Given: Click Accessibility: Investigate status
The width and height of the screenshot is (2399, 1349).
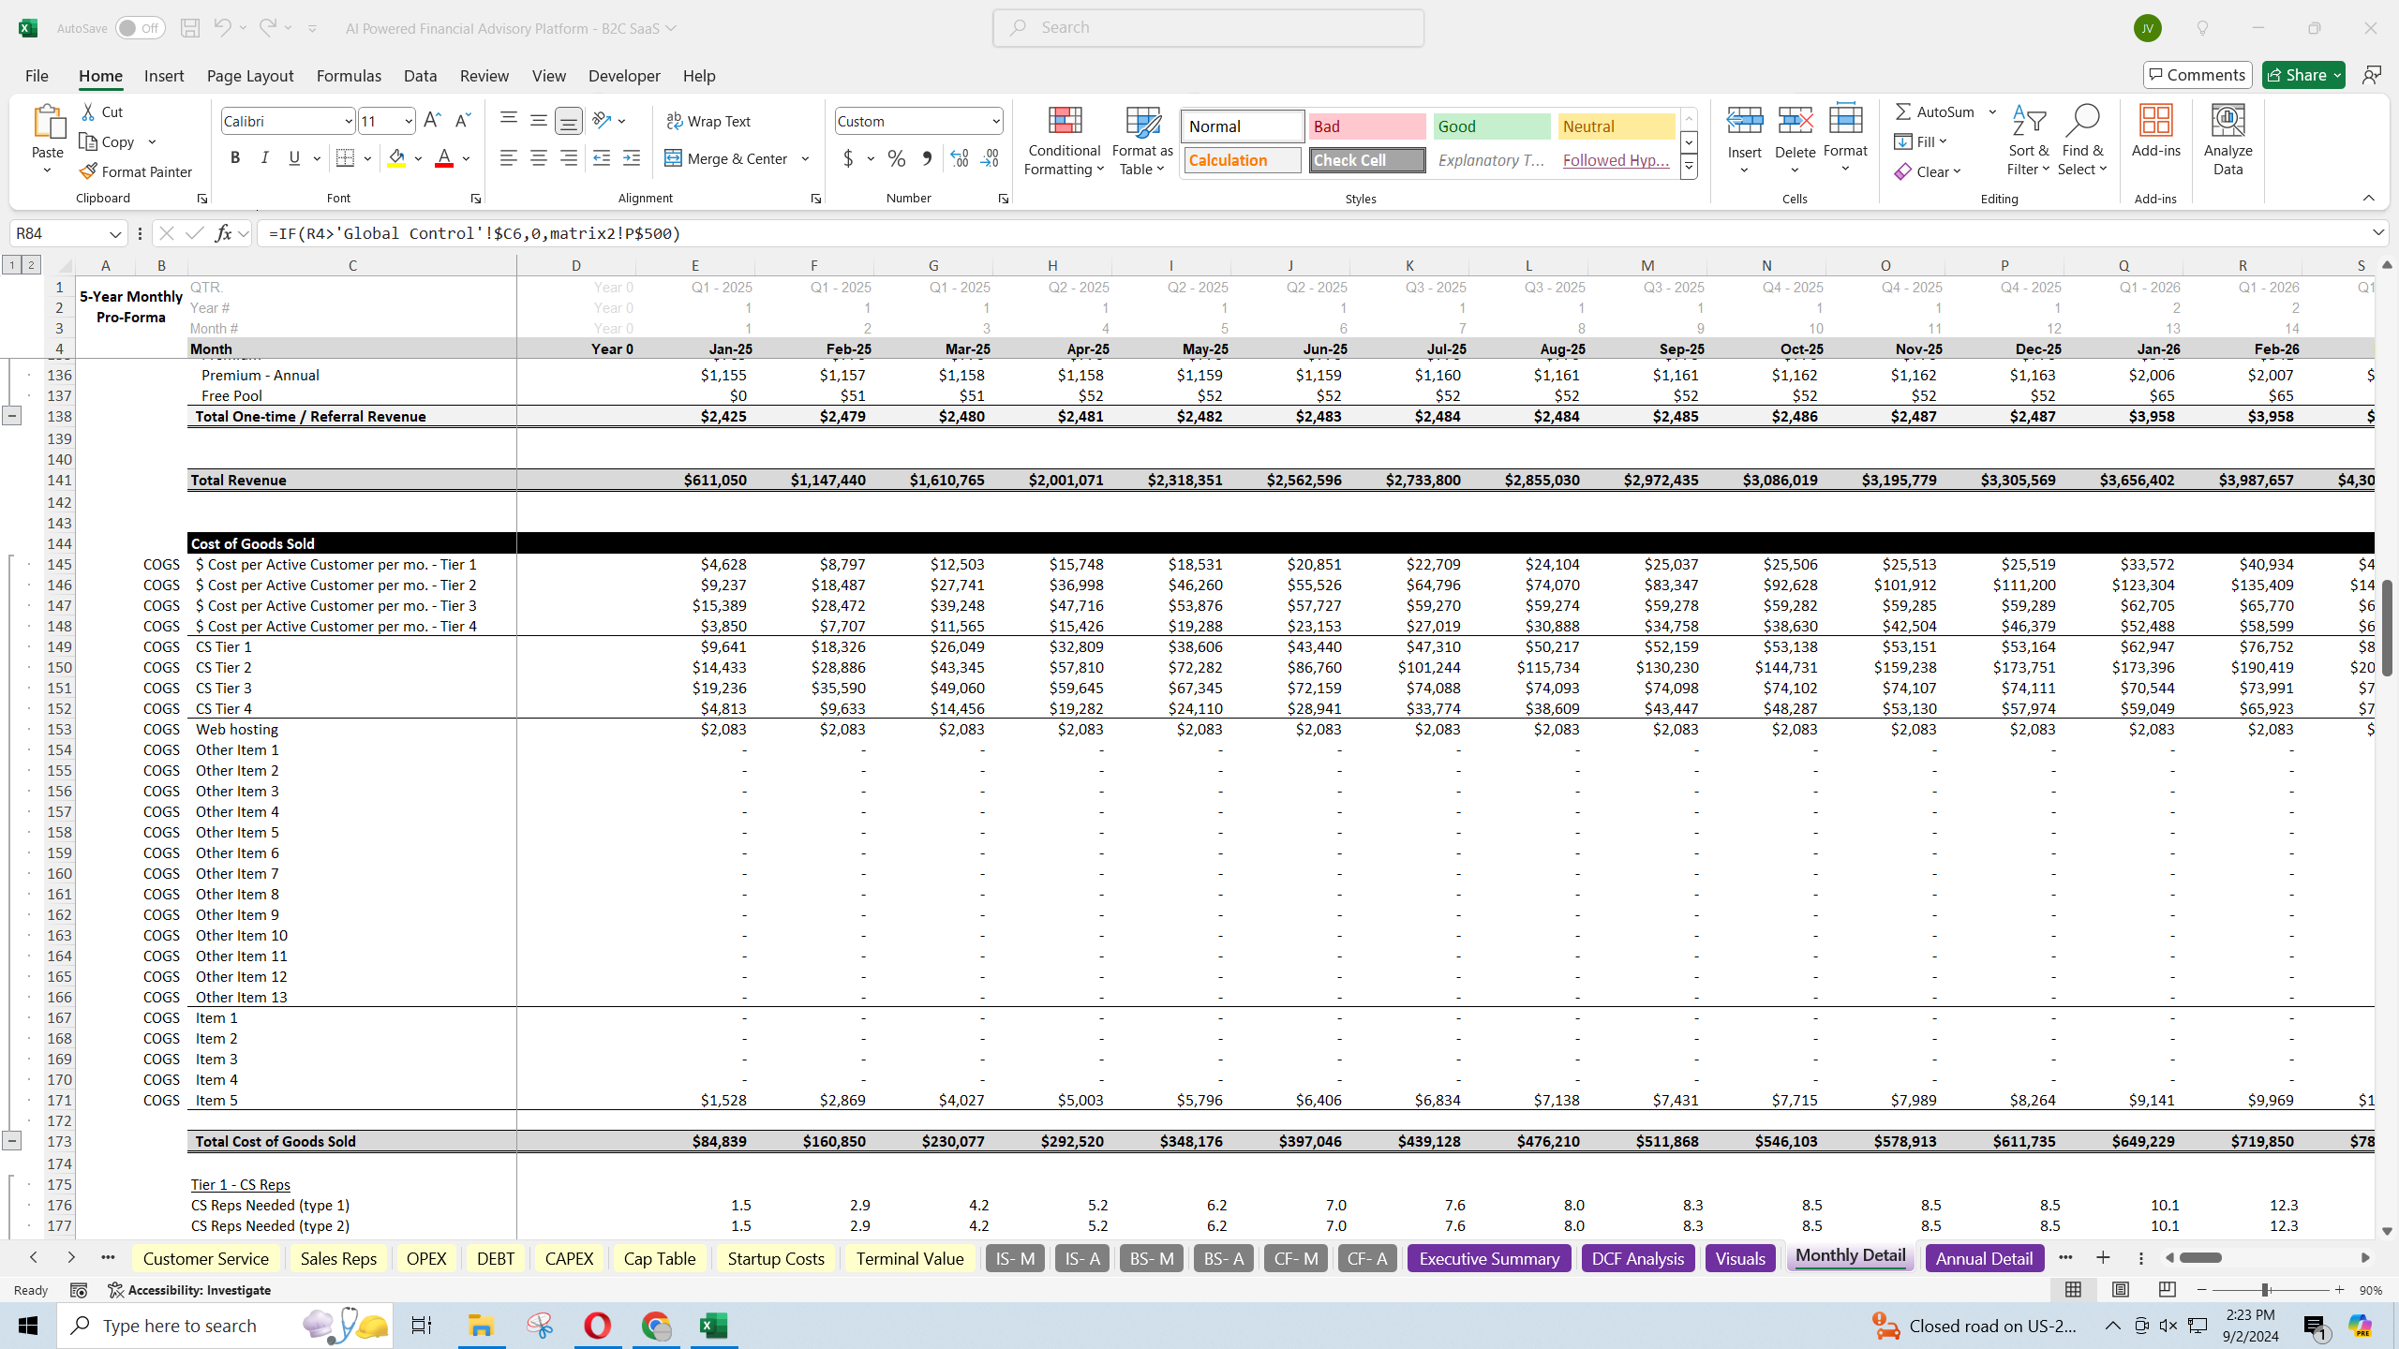Looking at the screenshot, I should pos(189,1290).
